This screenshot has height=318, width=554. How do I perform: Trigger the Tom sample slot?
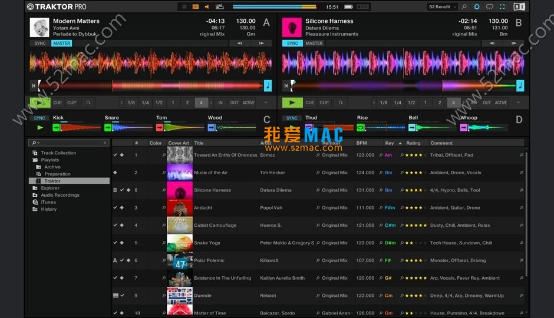coord(159,128)
